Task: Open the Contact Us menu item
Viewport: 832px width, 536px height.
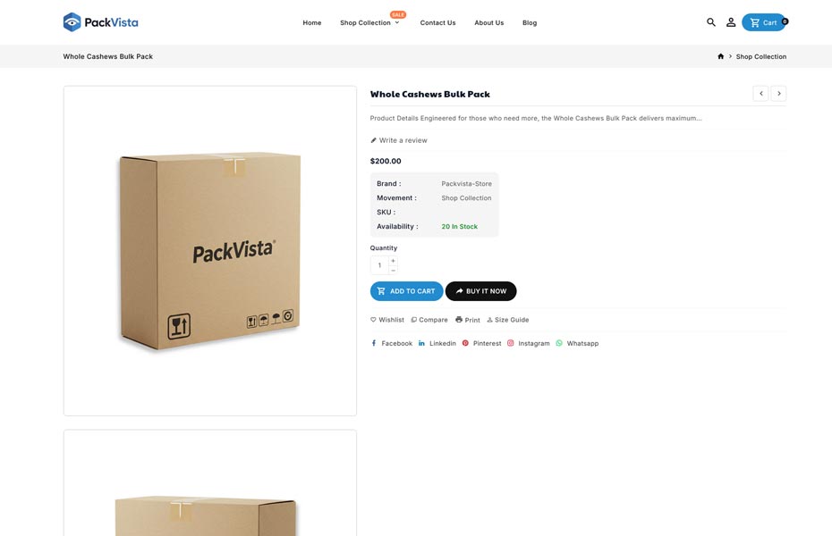Action: [437, 22]
